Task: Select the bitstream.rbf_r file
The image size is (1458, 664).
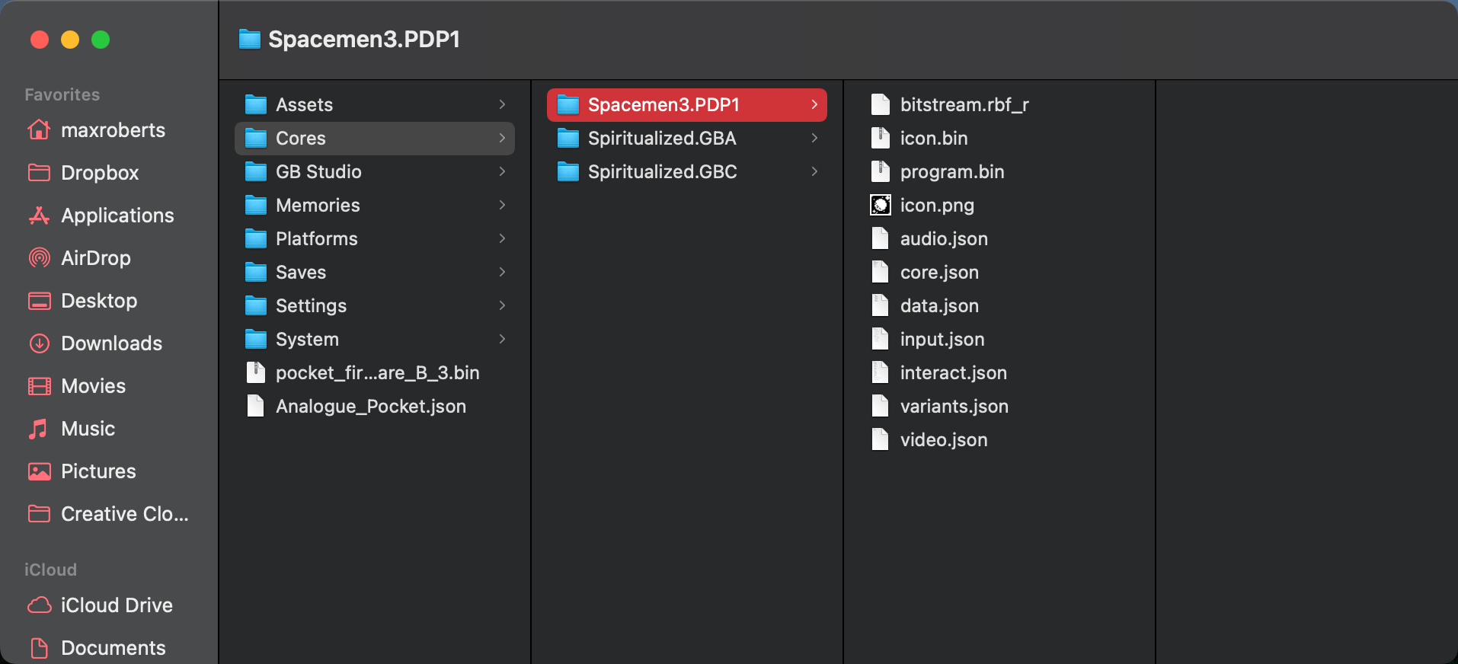Action: [964, 105]
